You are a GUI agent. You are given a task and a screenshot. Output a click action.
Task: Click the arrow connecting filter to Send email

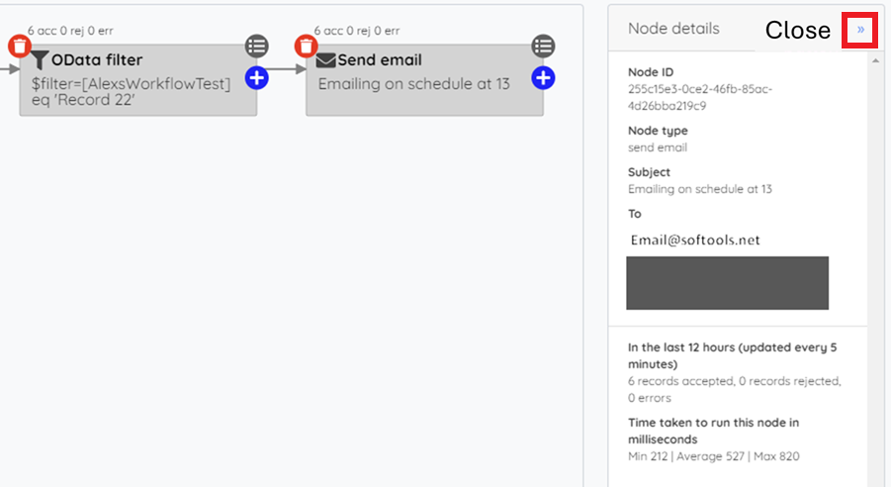point(288,69)
